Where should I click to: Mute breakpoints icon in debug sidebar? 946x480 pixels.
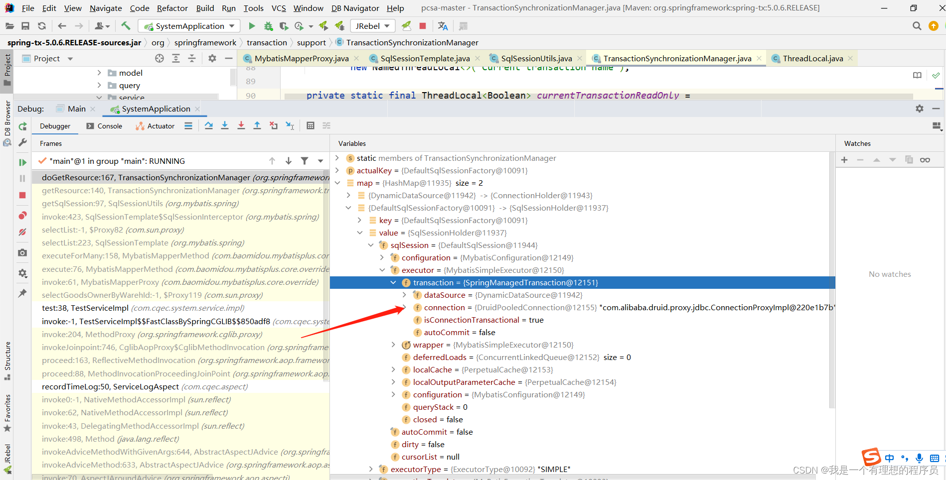pyautogui.click(x=22, y=232)
